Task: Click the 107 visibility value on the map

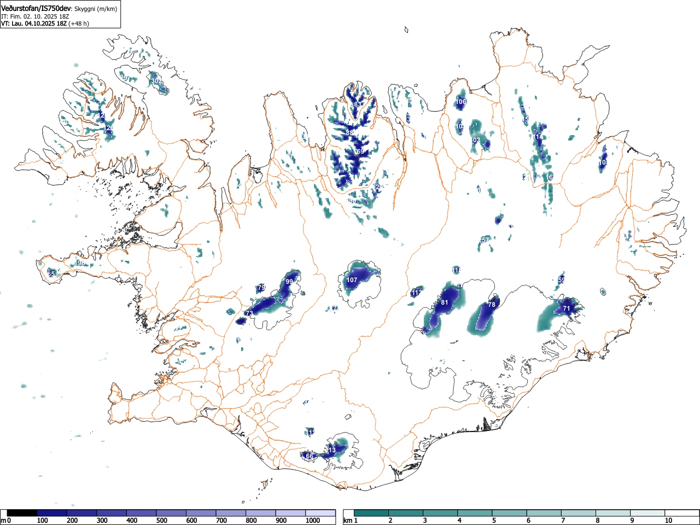Action: [352, 280]
